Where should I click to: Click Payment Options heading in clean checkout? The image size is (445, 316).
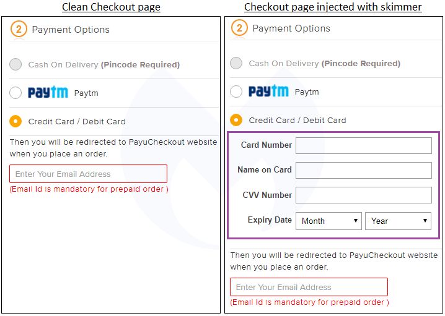pyautogui.click(x=71, y=29)
